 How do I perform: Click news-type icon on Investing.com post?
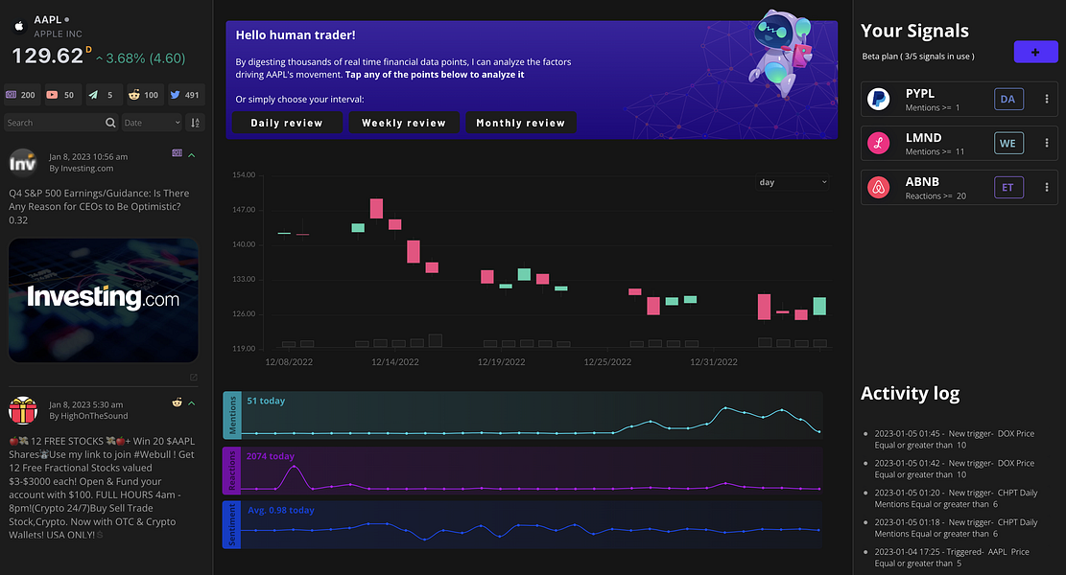pos(177,153)
